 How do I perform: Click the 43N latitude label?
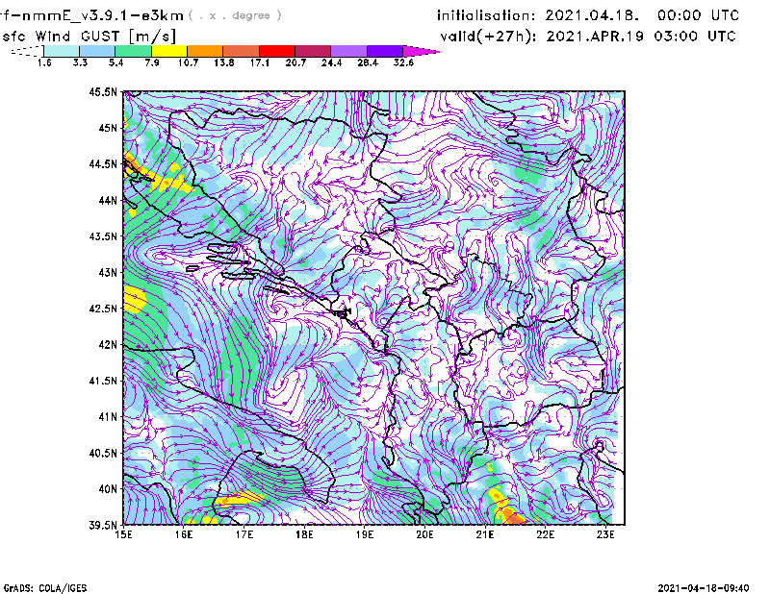click(x=108, y=272)
